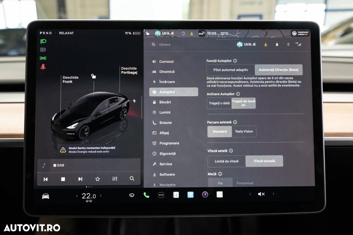Viewport: 353px width, 235px height.
Task: Tap the seatbelt warning indicator
Action: point(43,66)
